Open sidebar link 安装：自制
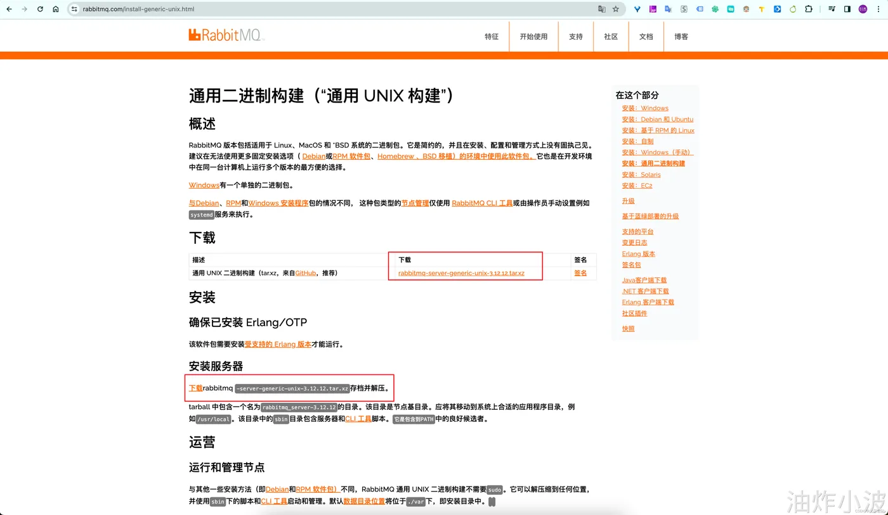 [637, 141]
